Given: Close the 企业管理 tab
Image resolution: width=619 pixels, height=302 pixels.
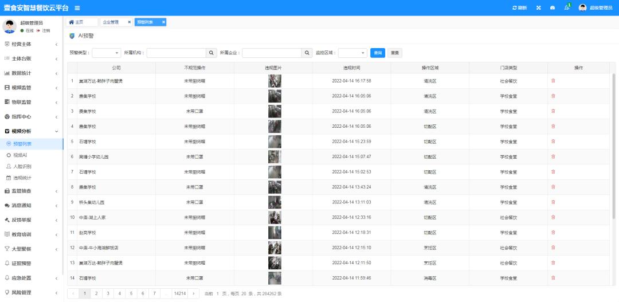Looking at the screenshot, I should 129,22.
